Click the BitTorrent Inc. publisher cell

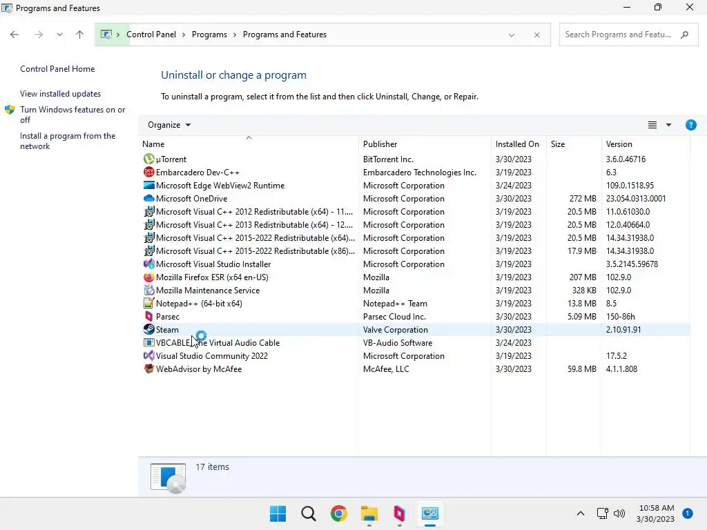click(x=388, y=159)
